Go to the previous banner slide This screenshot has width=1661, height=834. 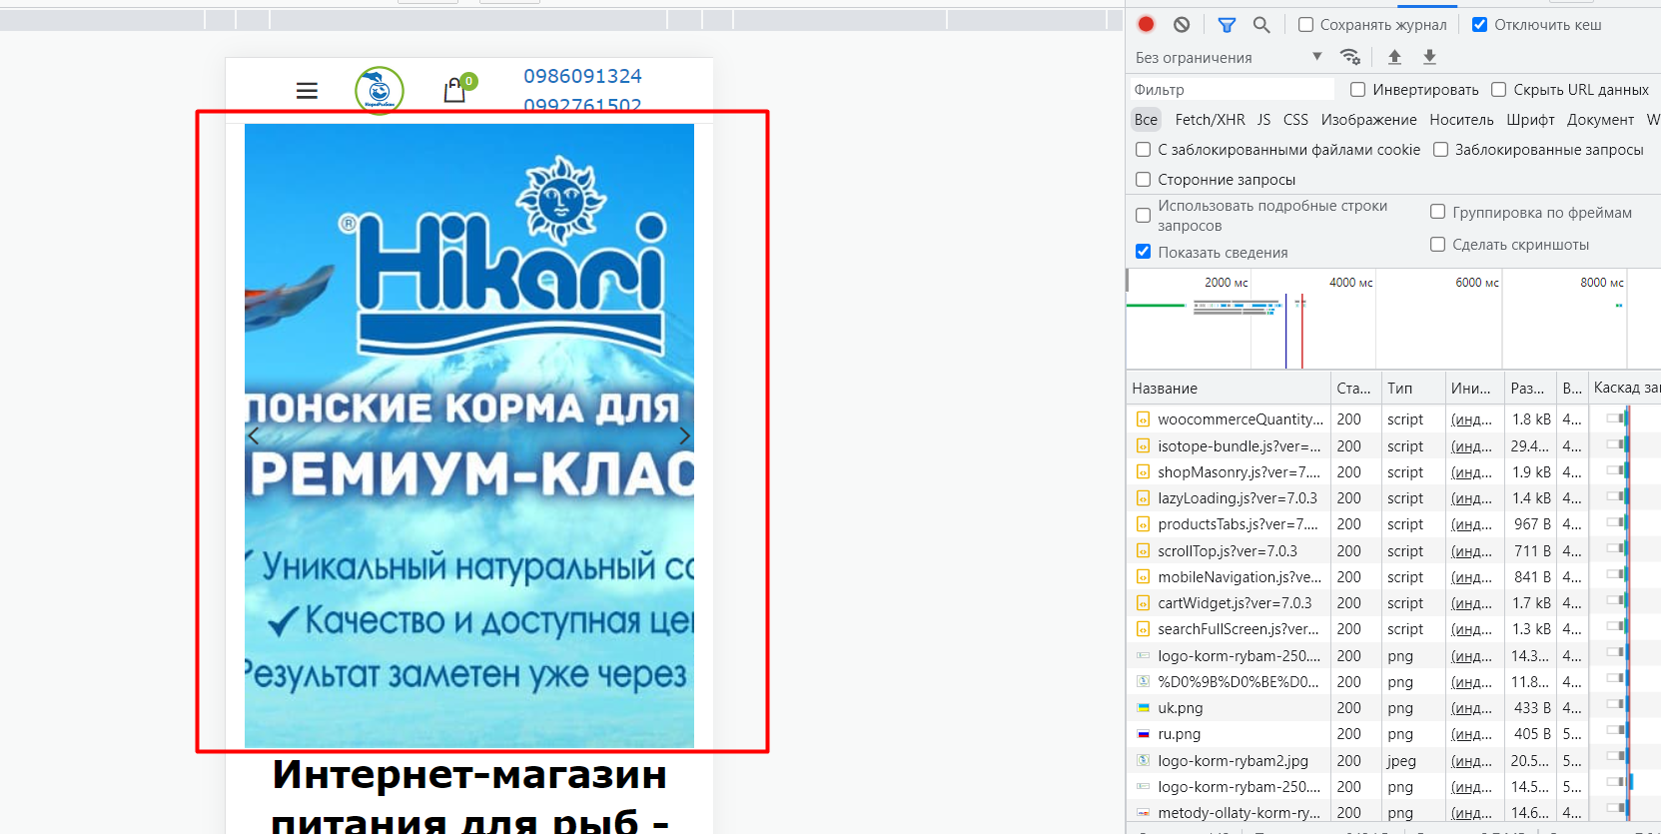click(254, 435)
